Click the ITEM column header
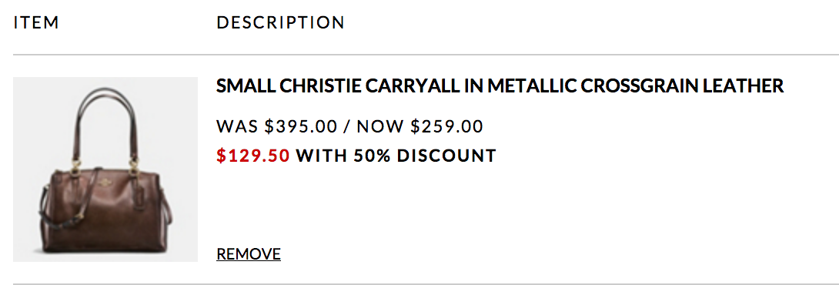 pyautogui.click(x=36, y=22)
